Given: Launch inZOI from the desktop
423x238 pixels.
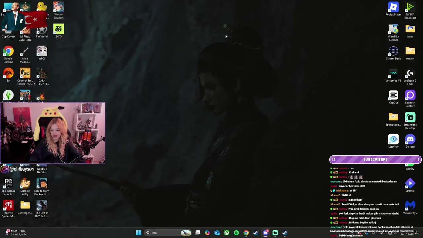Looking at the screenshot, I should click(42, 53).
